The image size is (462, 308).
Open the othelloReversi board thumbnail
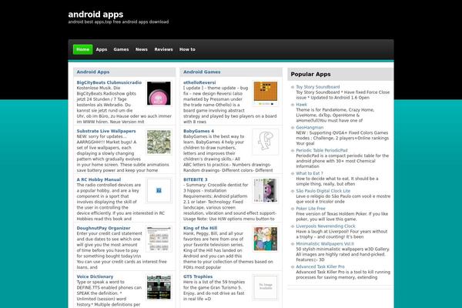(266, 93)
